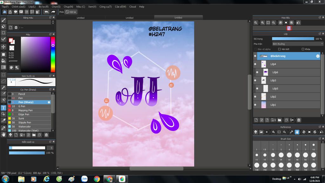Select the Lasso selection tool

point(3,81)
